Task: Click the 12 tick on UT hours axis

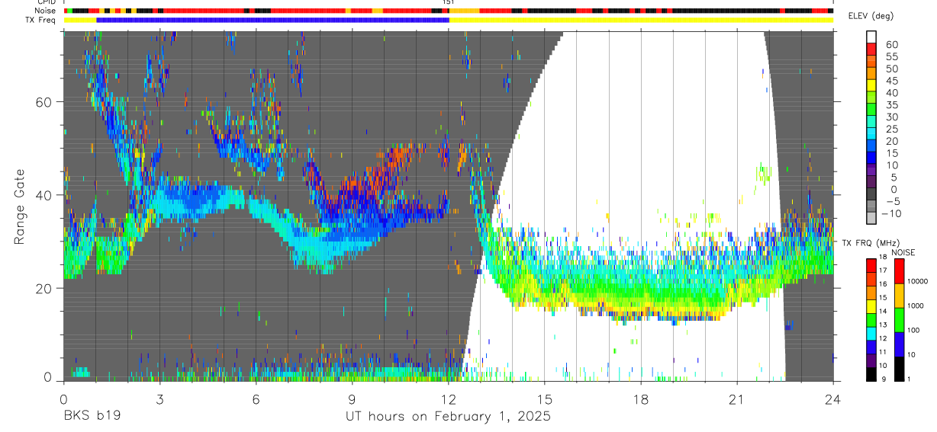Action: pos(448,398)
